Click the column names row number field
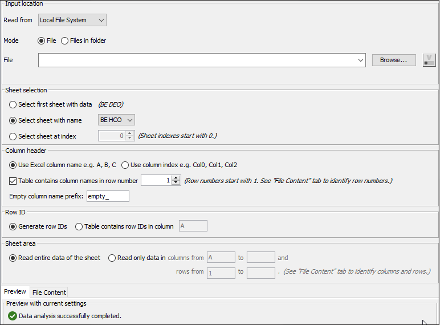 pyautogui.click(x=156, y=181)
